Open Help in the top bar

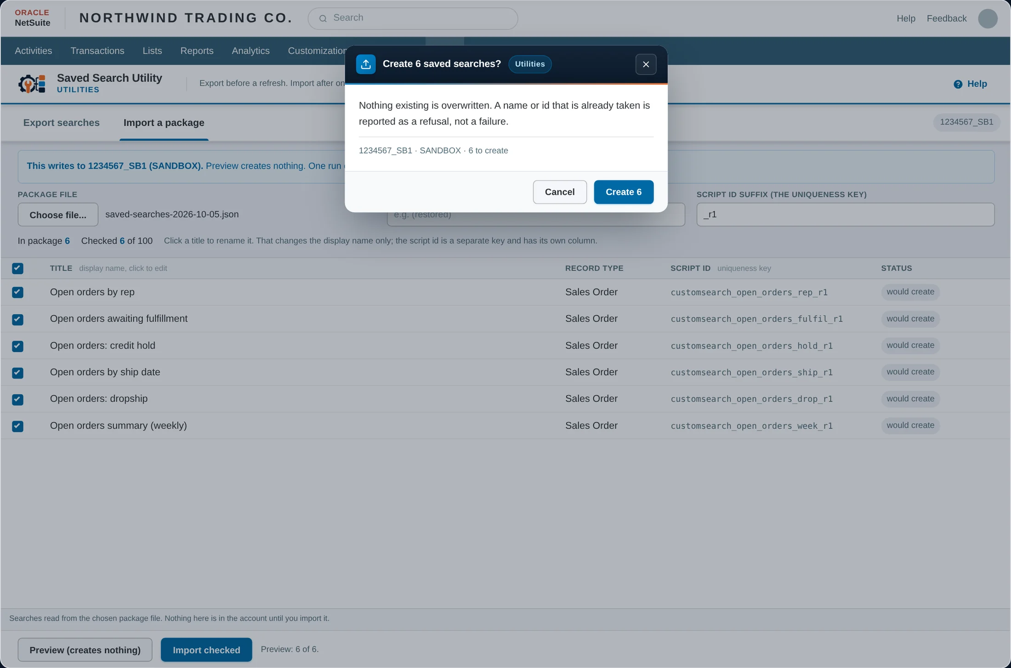(906, 18)
